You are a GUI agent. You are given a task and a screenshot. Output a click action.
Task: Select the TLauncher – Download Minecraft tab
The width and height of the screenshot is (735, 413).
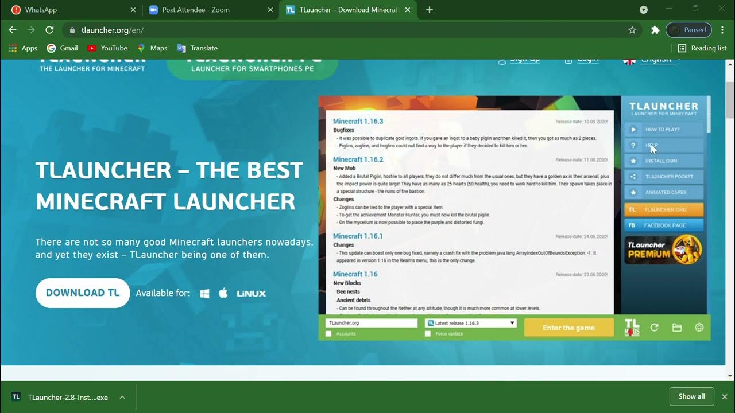(x=349, y=10)
